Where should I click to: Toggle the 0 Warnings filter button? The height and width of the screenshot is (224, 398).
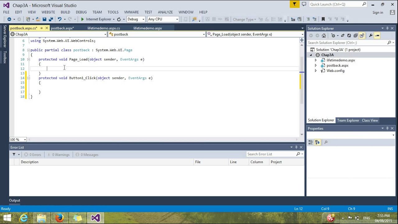[x=58, y=155]
